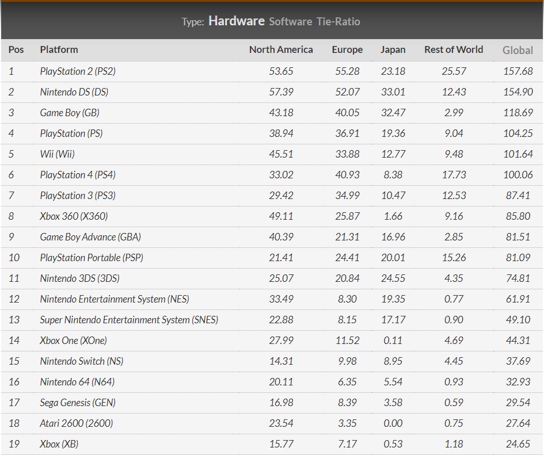
Task: Sort by the North America column header
Action: pos(281,49)
